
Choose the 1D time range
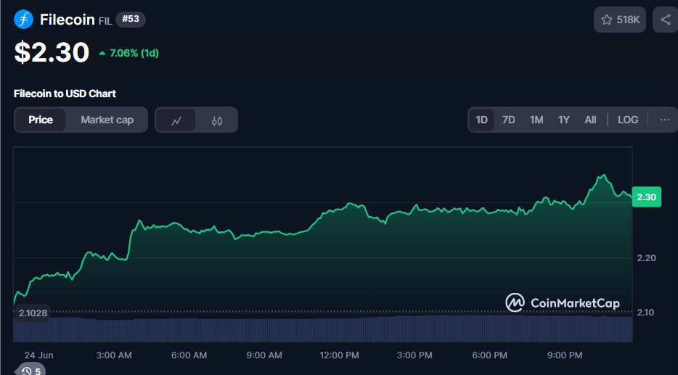(481, 120)
